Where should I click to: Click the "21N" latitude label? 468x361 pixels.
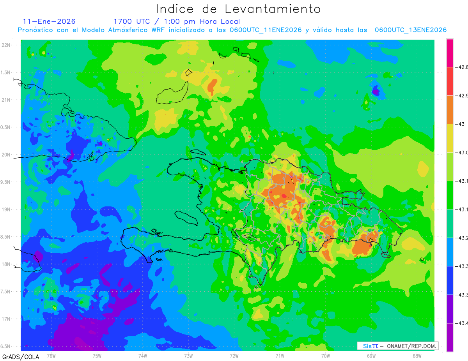click(x=7, y=100)
